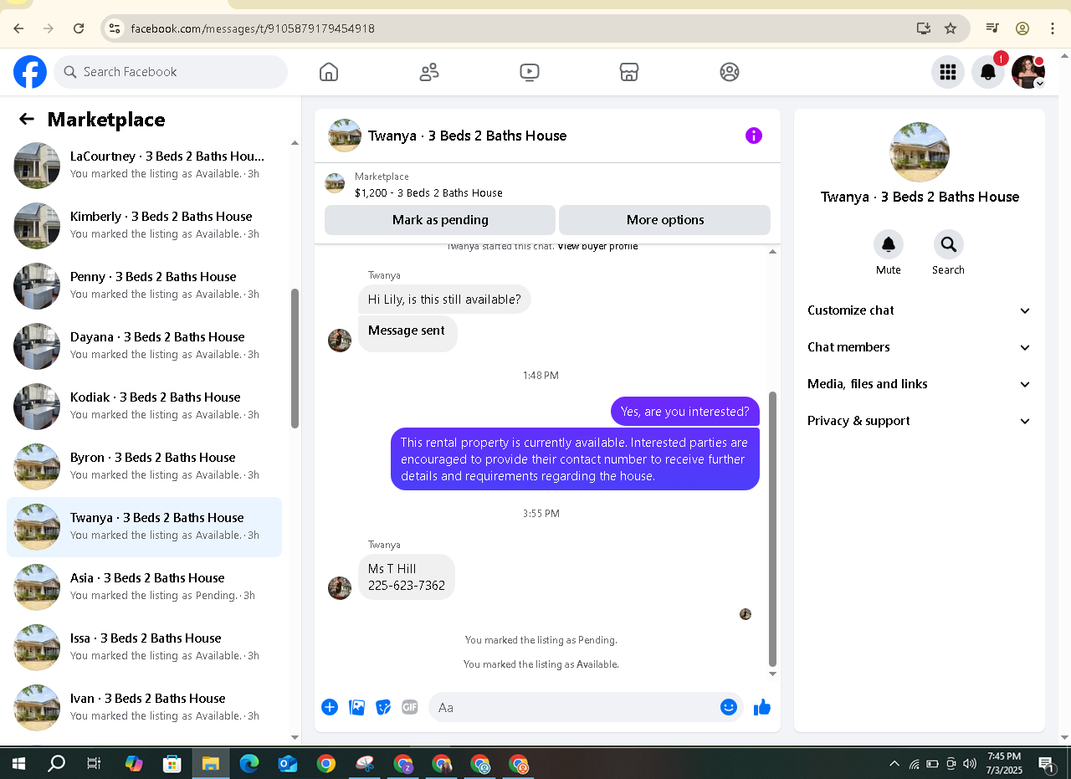Click the conversation list scrollbar thumb

295,358
